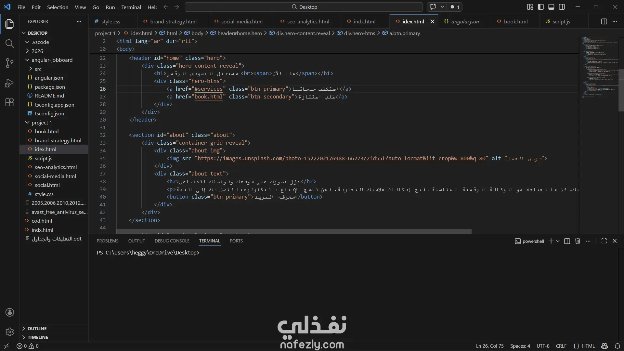
Task: Open new terminal launch profile dropdown
Action: 558,241
